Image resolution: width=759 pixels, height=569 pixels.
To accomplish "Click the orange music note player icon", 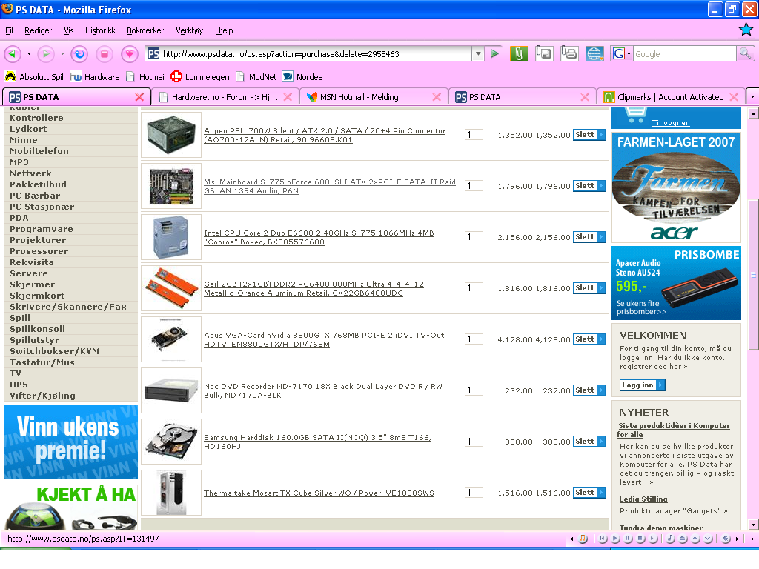I will coord(583,539).
